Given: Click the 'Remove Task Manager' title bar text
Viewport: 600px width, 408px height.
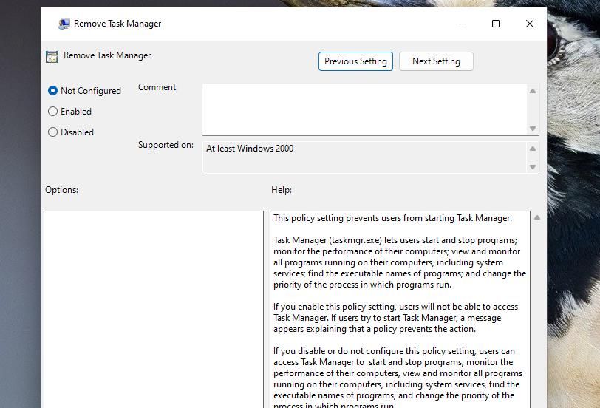Looking at the screenshot, I should coord(117,24).
